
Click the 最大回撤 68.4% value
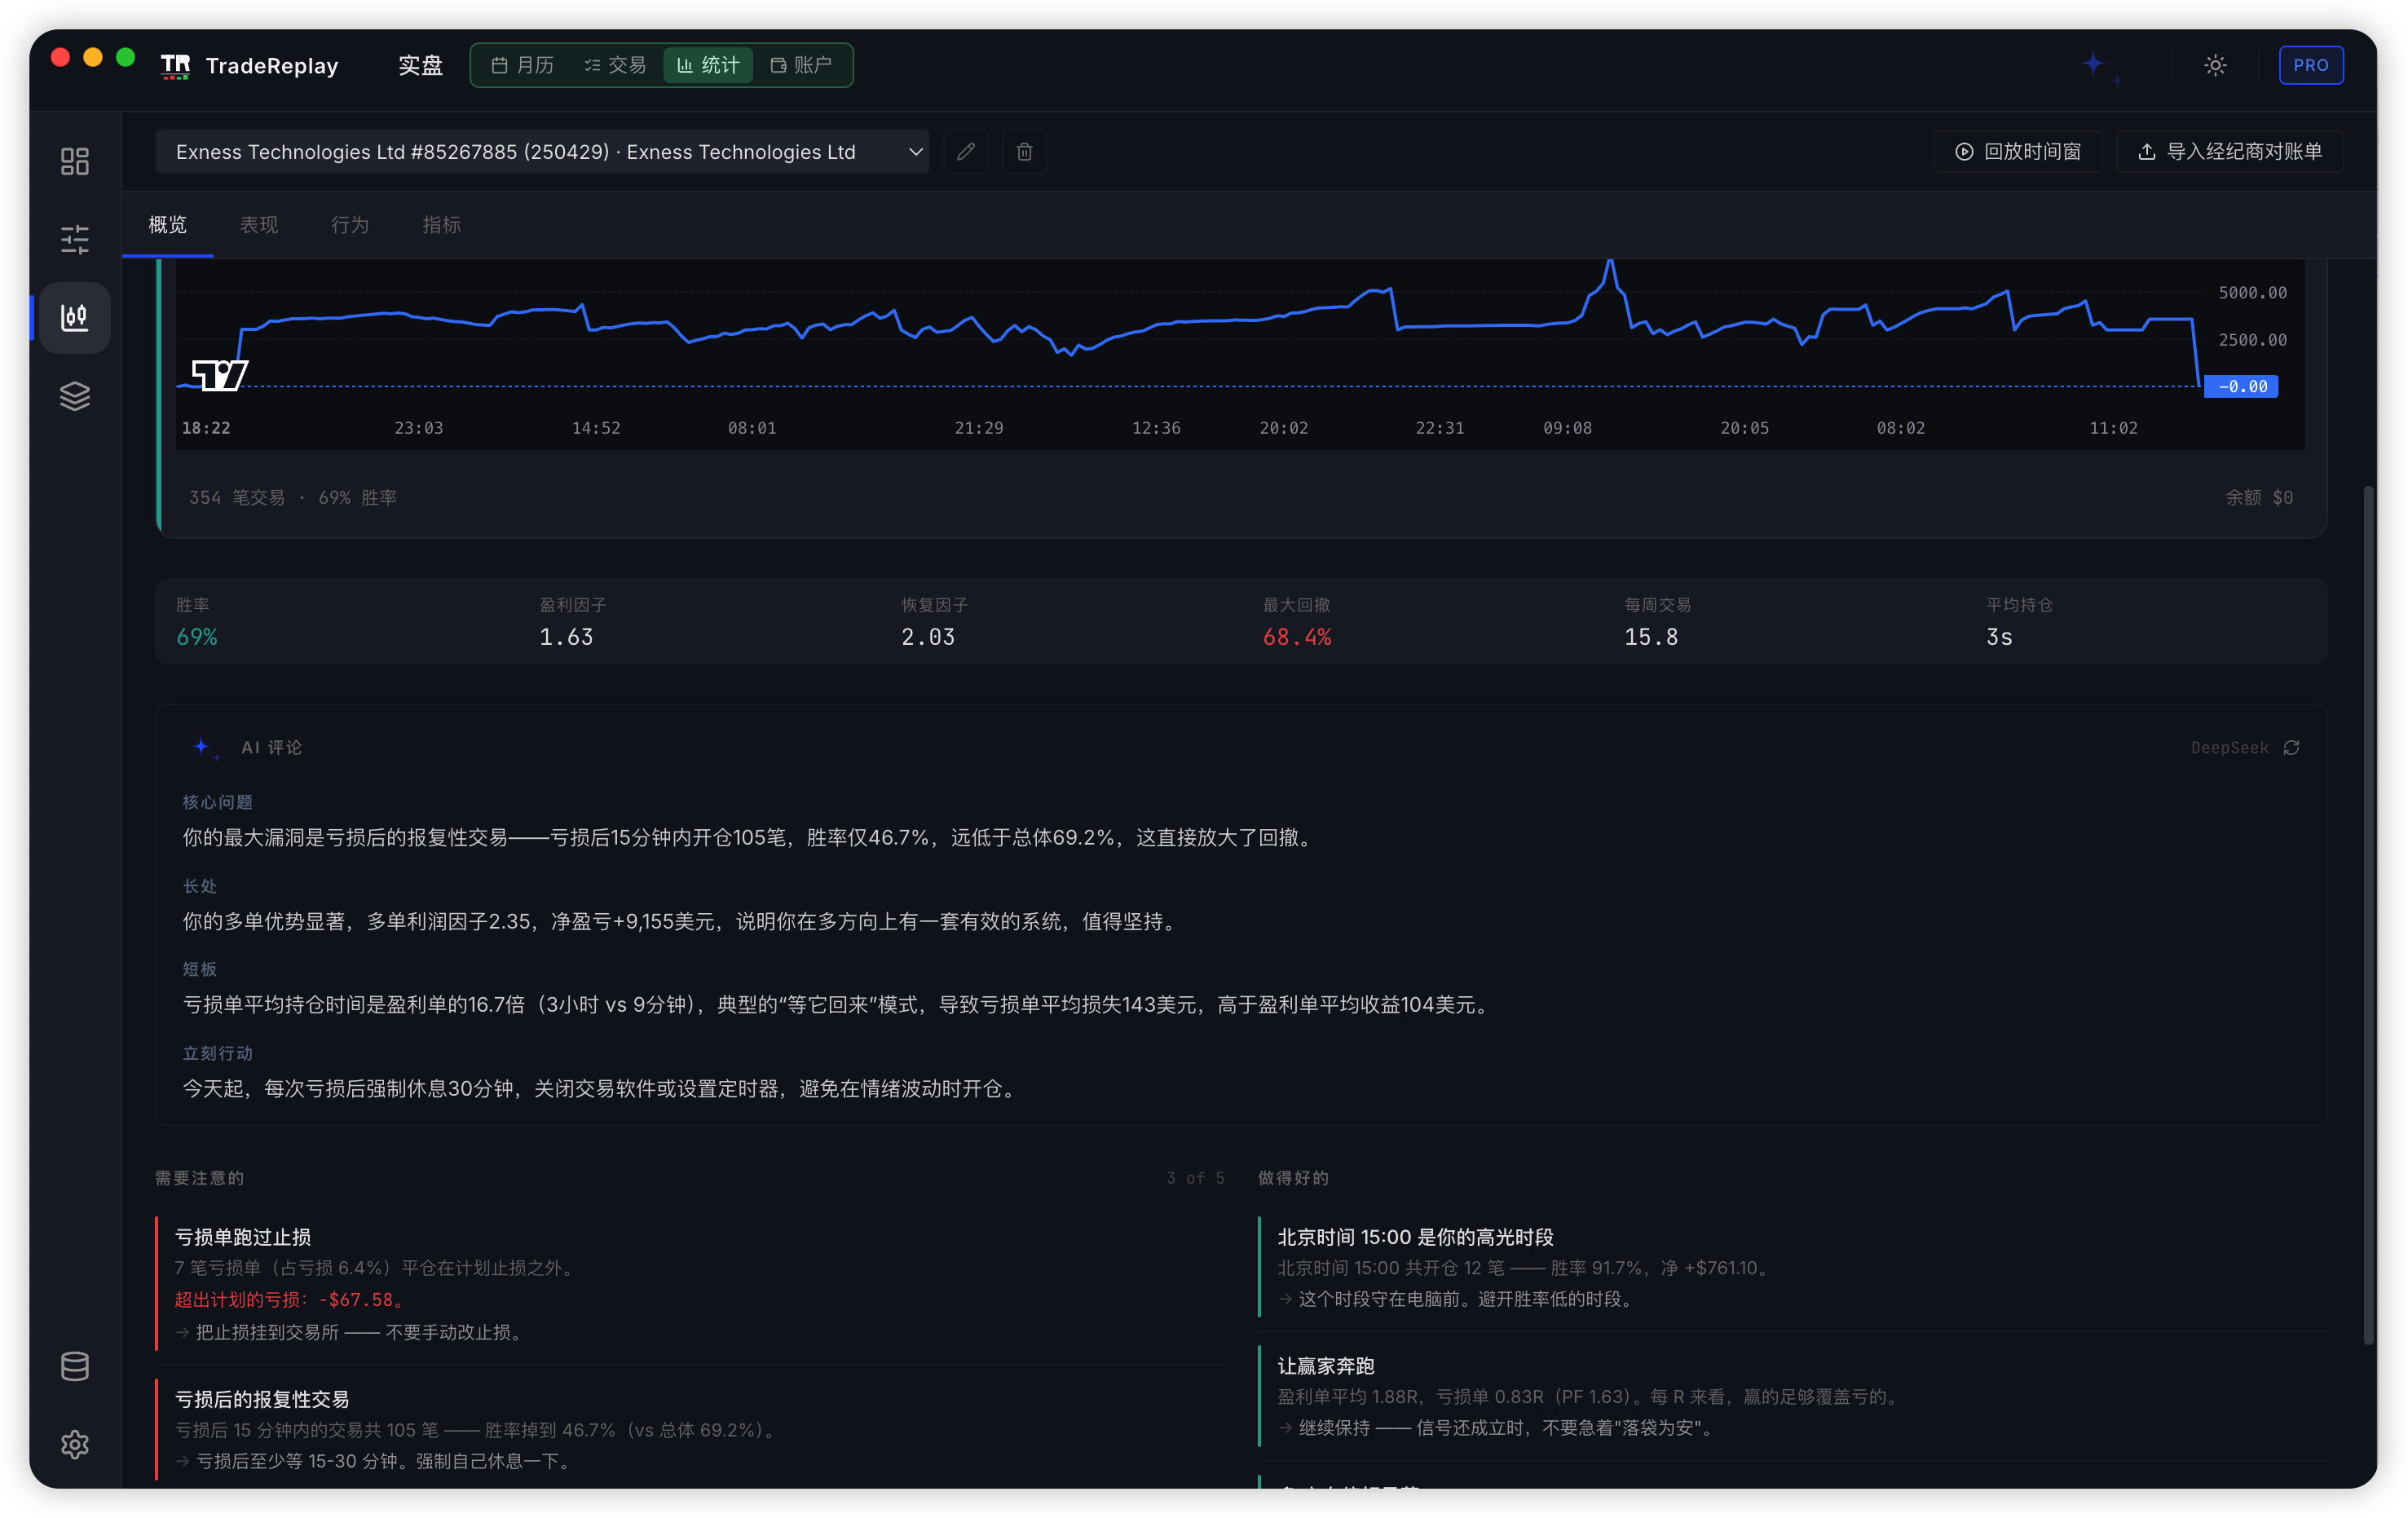pos(1297,637)
